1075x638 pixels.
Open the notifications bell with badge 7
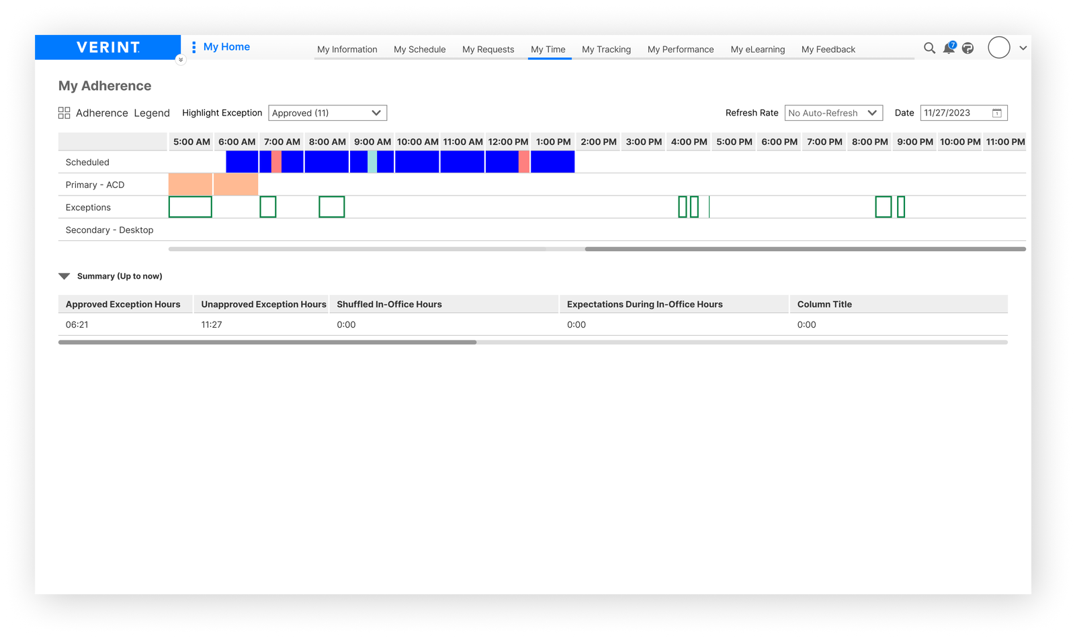(x=949, y=48)
